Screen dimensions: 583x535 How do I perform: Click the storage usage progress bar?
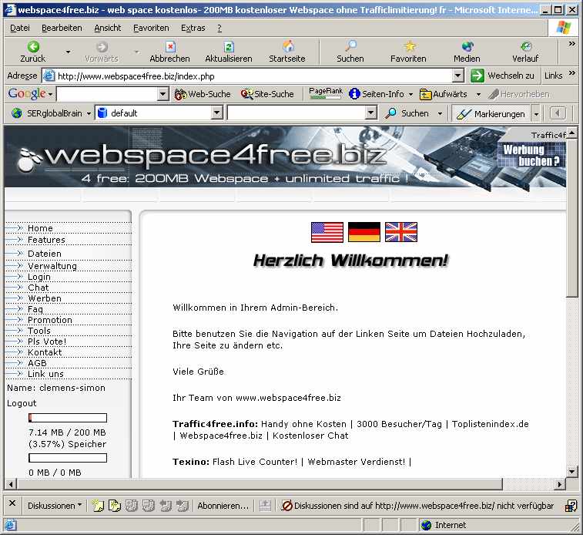click(68, 419)
